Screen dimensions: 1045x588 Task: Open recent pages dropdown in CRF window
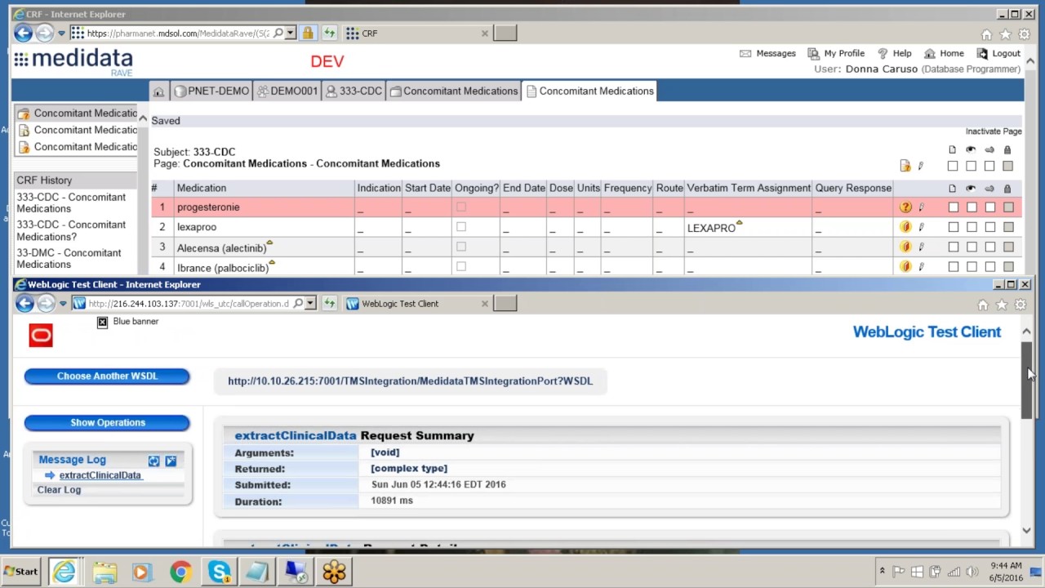(x=61, y=33)
